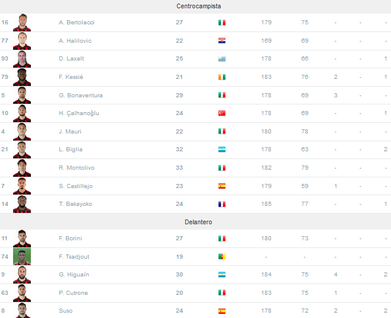Click the Turkish flag in H. Çalhanoğlu's row
The image size is (391, 318).
pyautogui.click(x=222, y=113)
